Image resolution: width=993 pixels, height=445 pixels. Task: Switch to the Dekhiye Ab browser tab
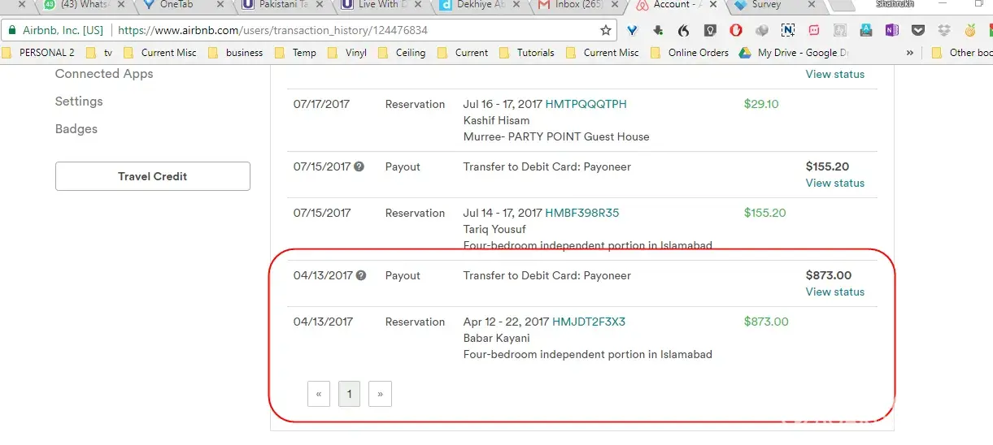(478, 5)
